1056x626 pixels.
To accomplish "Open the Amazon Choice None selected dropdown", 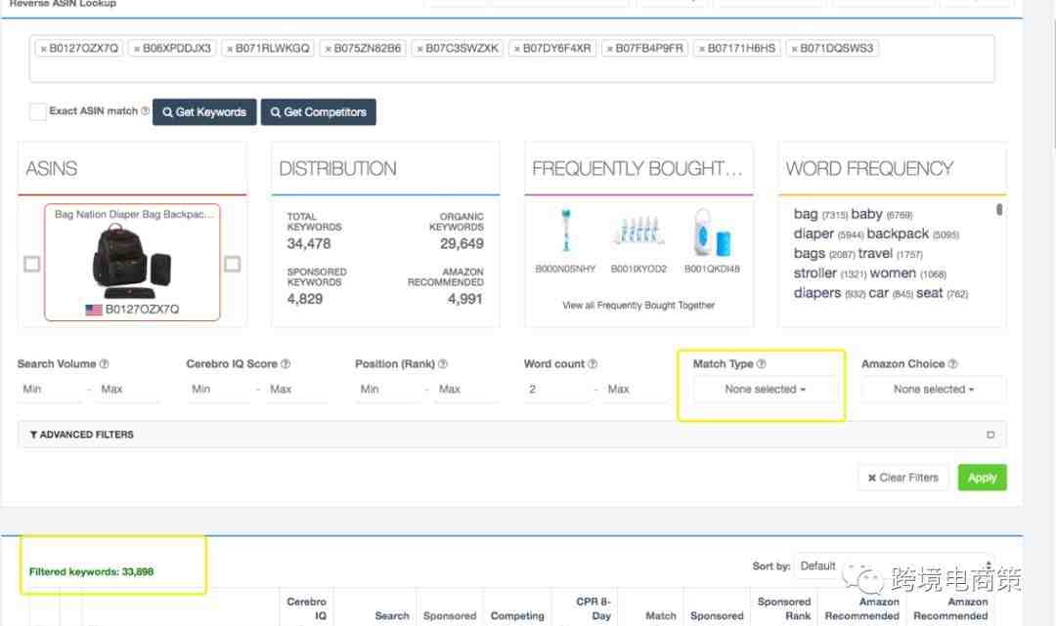I will [934, 390].
